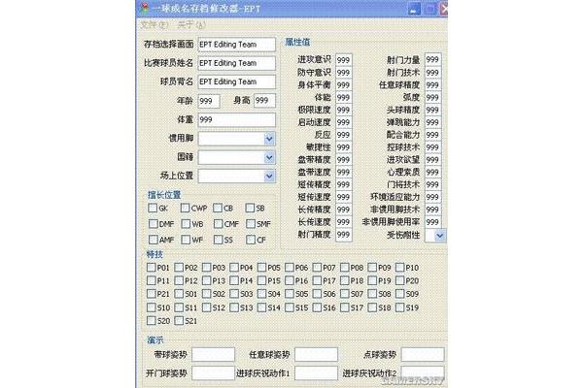The image size is (583, 388).
Task: Click the 射门力量 value field
Action: (x=432, y=60)
